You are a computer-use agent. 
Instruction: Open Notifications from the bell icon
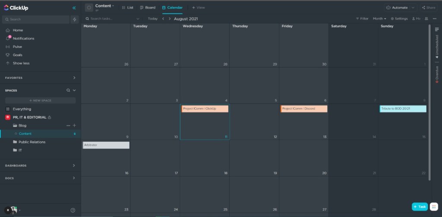tap(8, 38)
